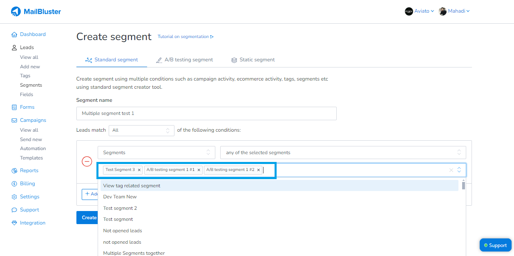Click the Integration diamond icon
Image resolution: width=514 pixels, height=256 pixels.
coord(14,223)
